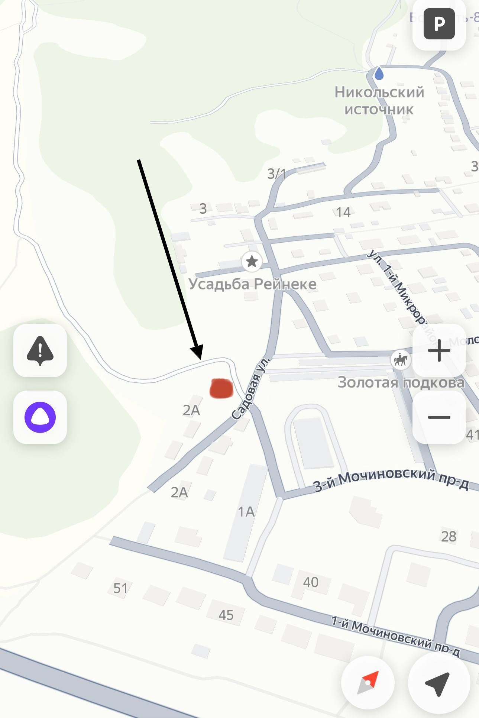The width and height of the screenshot is (479, 718).
Task: Select building number 45
Action: (226, 615)
